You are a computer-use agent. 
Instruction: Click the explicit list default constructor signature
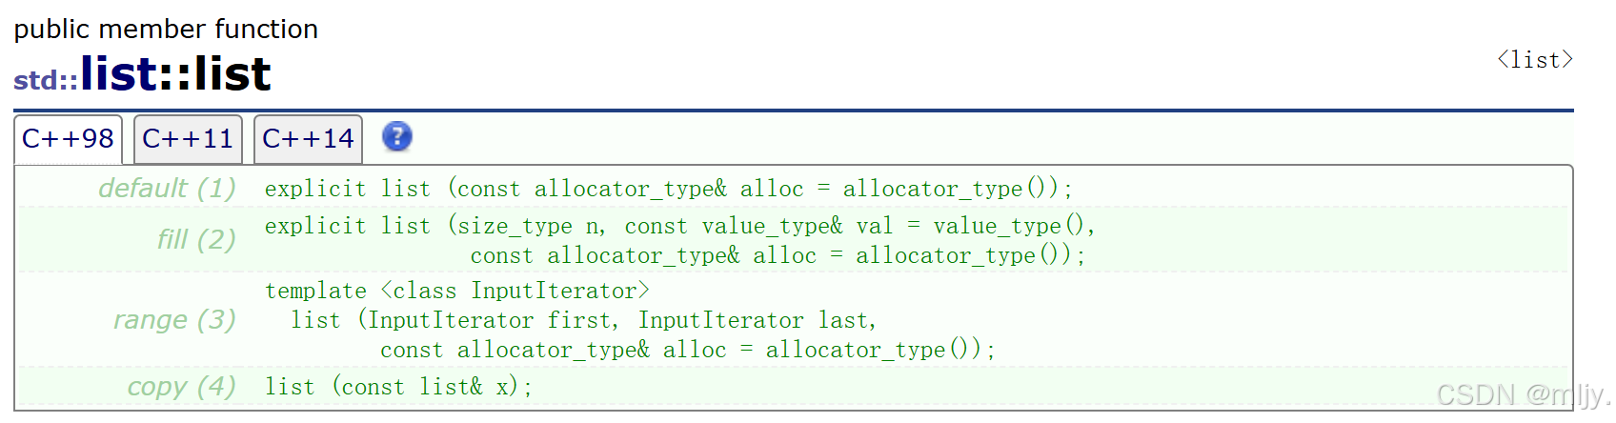[x=669, y=189]
